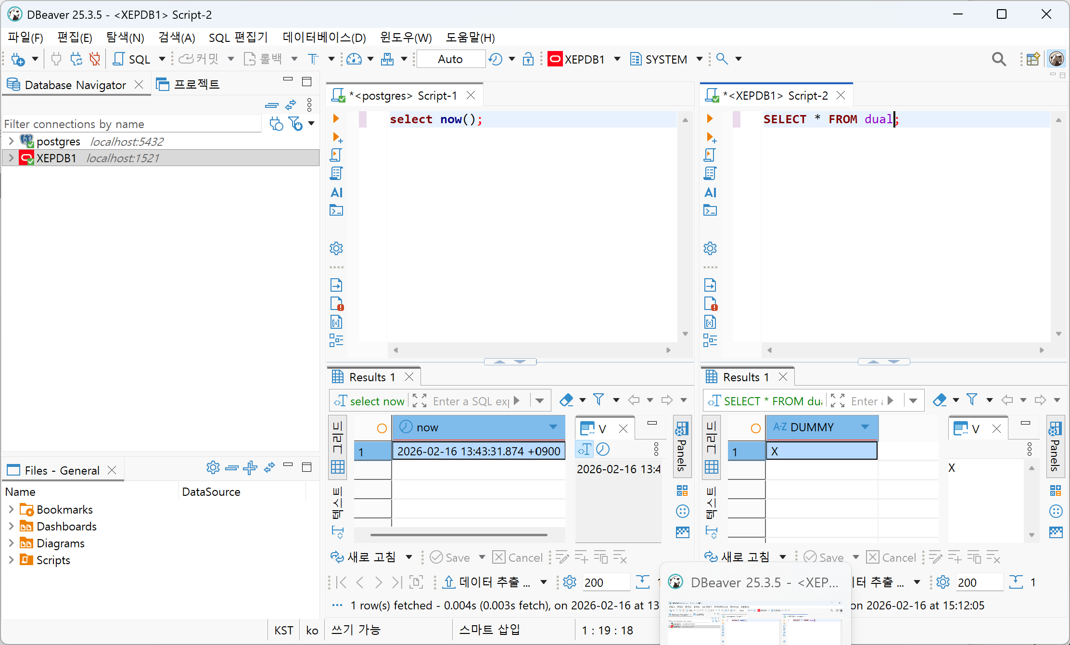The image size is (1070, 645).
Task: Click Execute in new tab icon in Script-1
Action: coord(337,138)
